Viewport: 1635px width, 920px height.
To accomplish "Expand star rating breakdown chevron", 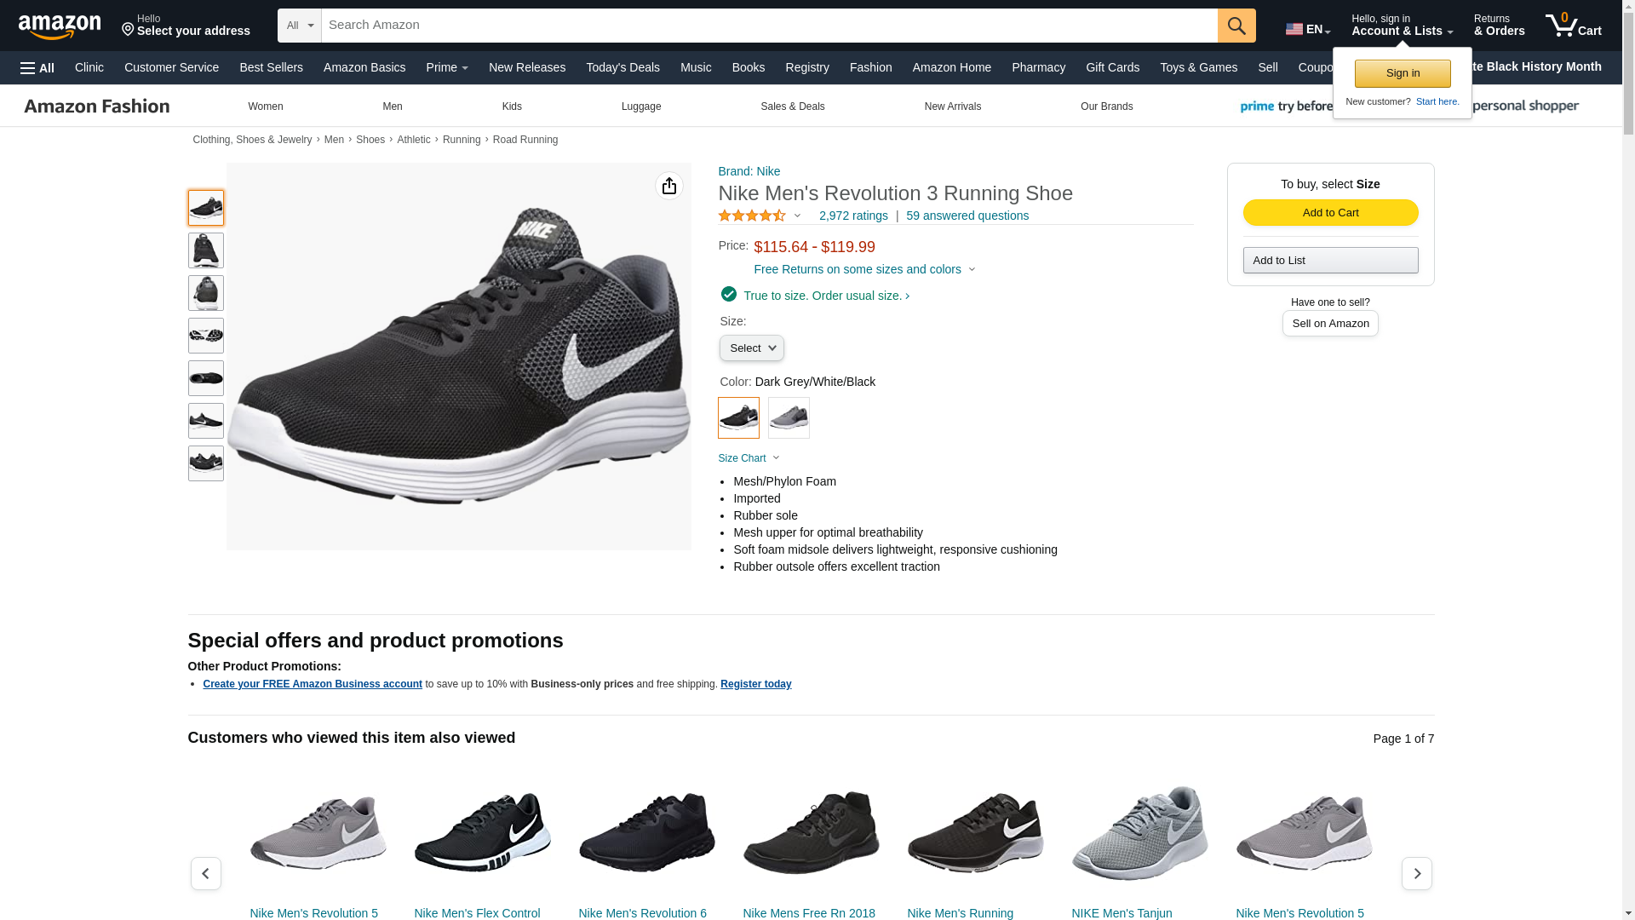I will (797, 216).
